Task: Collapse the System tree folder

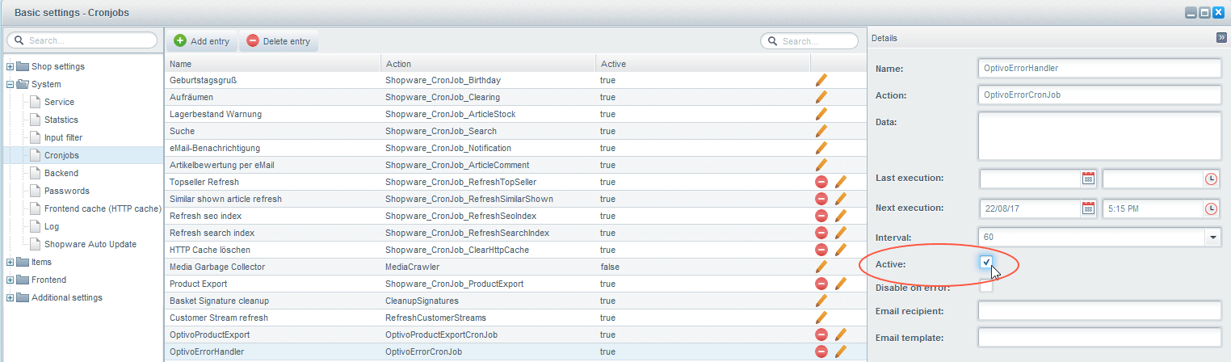Action: click(x=10, y=84)
